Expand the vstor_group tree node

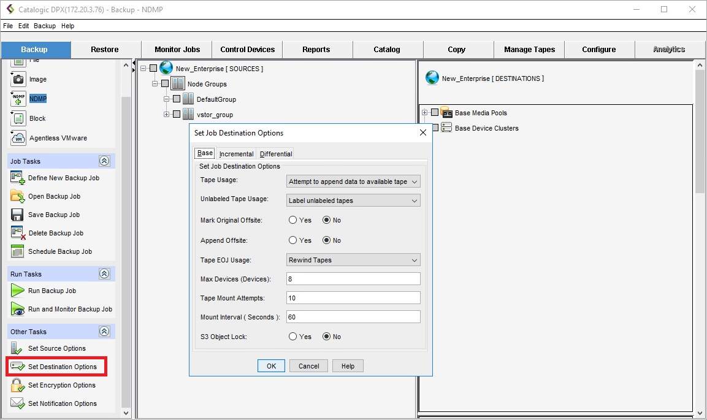(x=166, y=115)
